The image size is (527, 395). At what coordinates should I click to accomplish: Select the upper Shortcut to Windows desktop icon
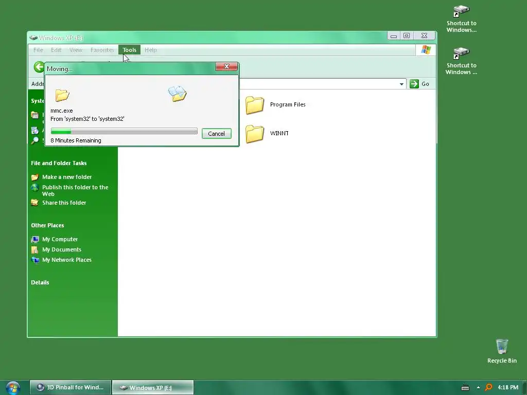[462, 19]
